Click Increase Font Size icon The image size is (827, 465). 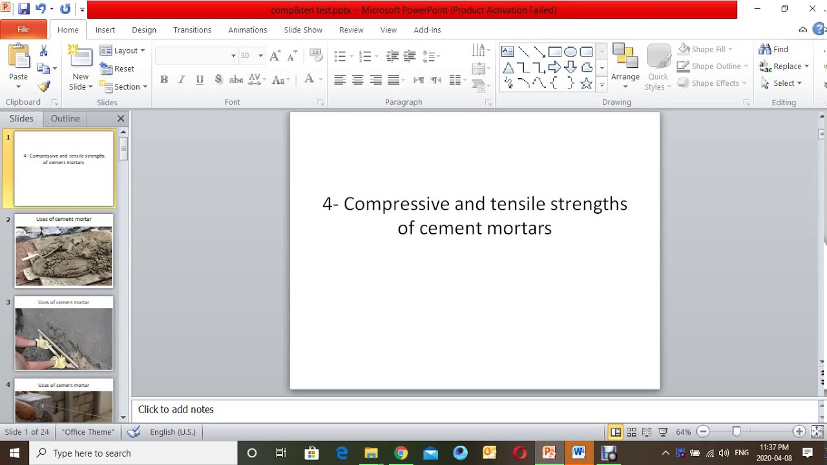pyautogui.click(x=275, y=56)
